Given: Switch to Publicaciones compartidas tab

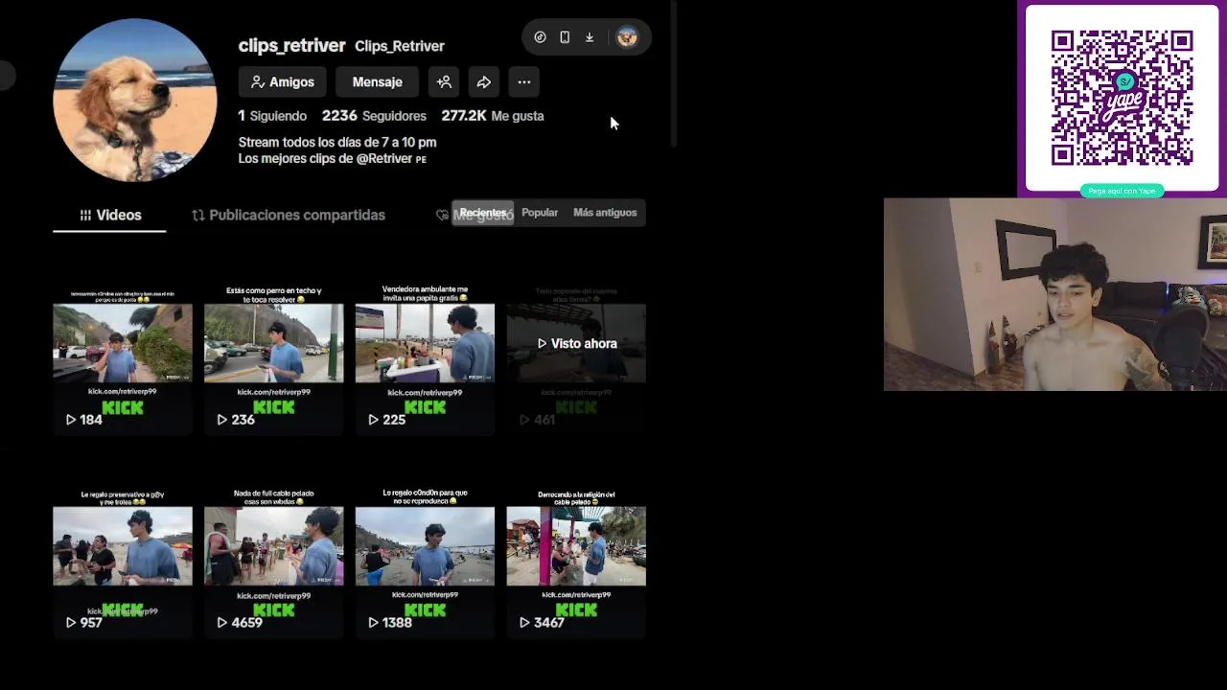Looking at the screenshot, I should click(x=288, y=215).
